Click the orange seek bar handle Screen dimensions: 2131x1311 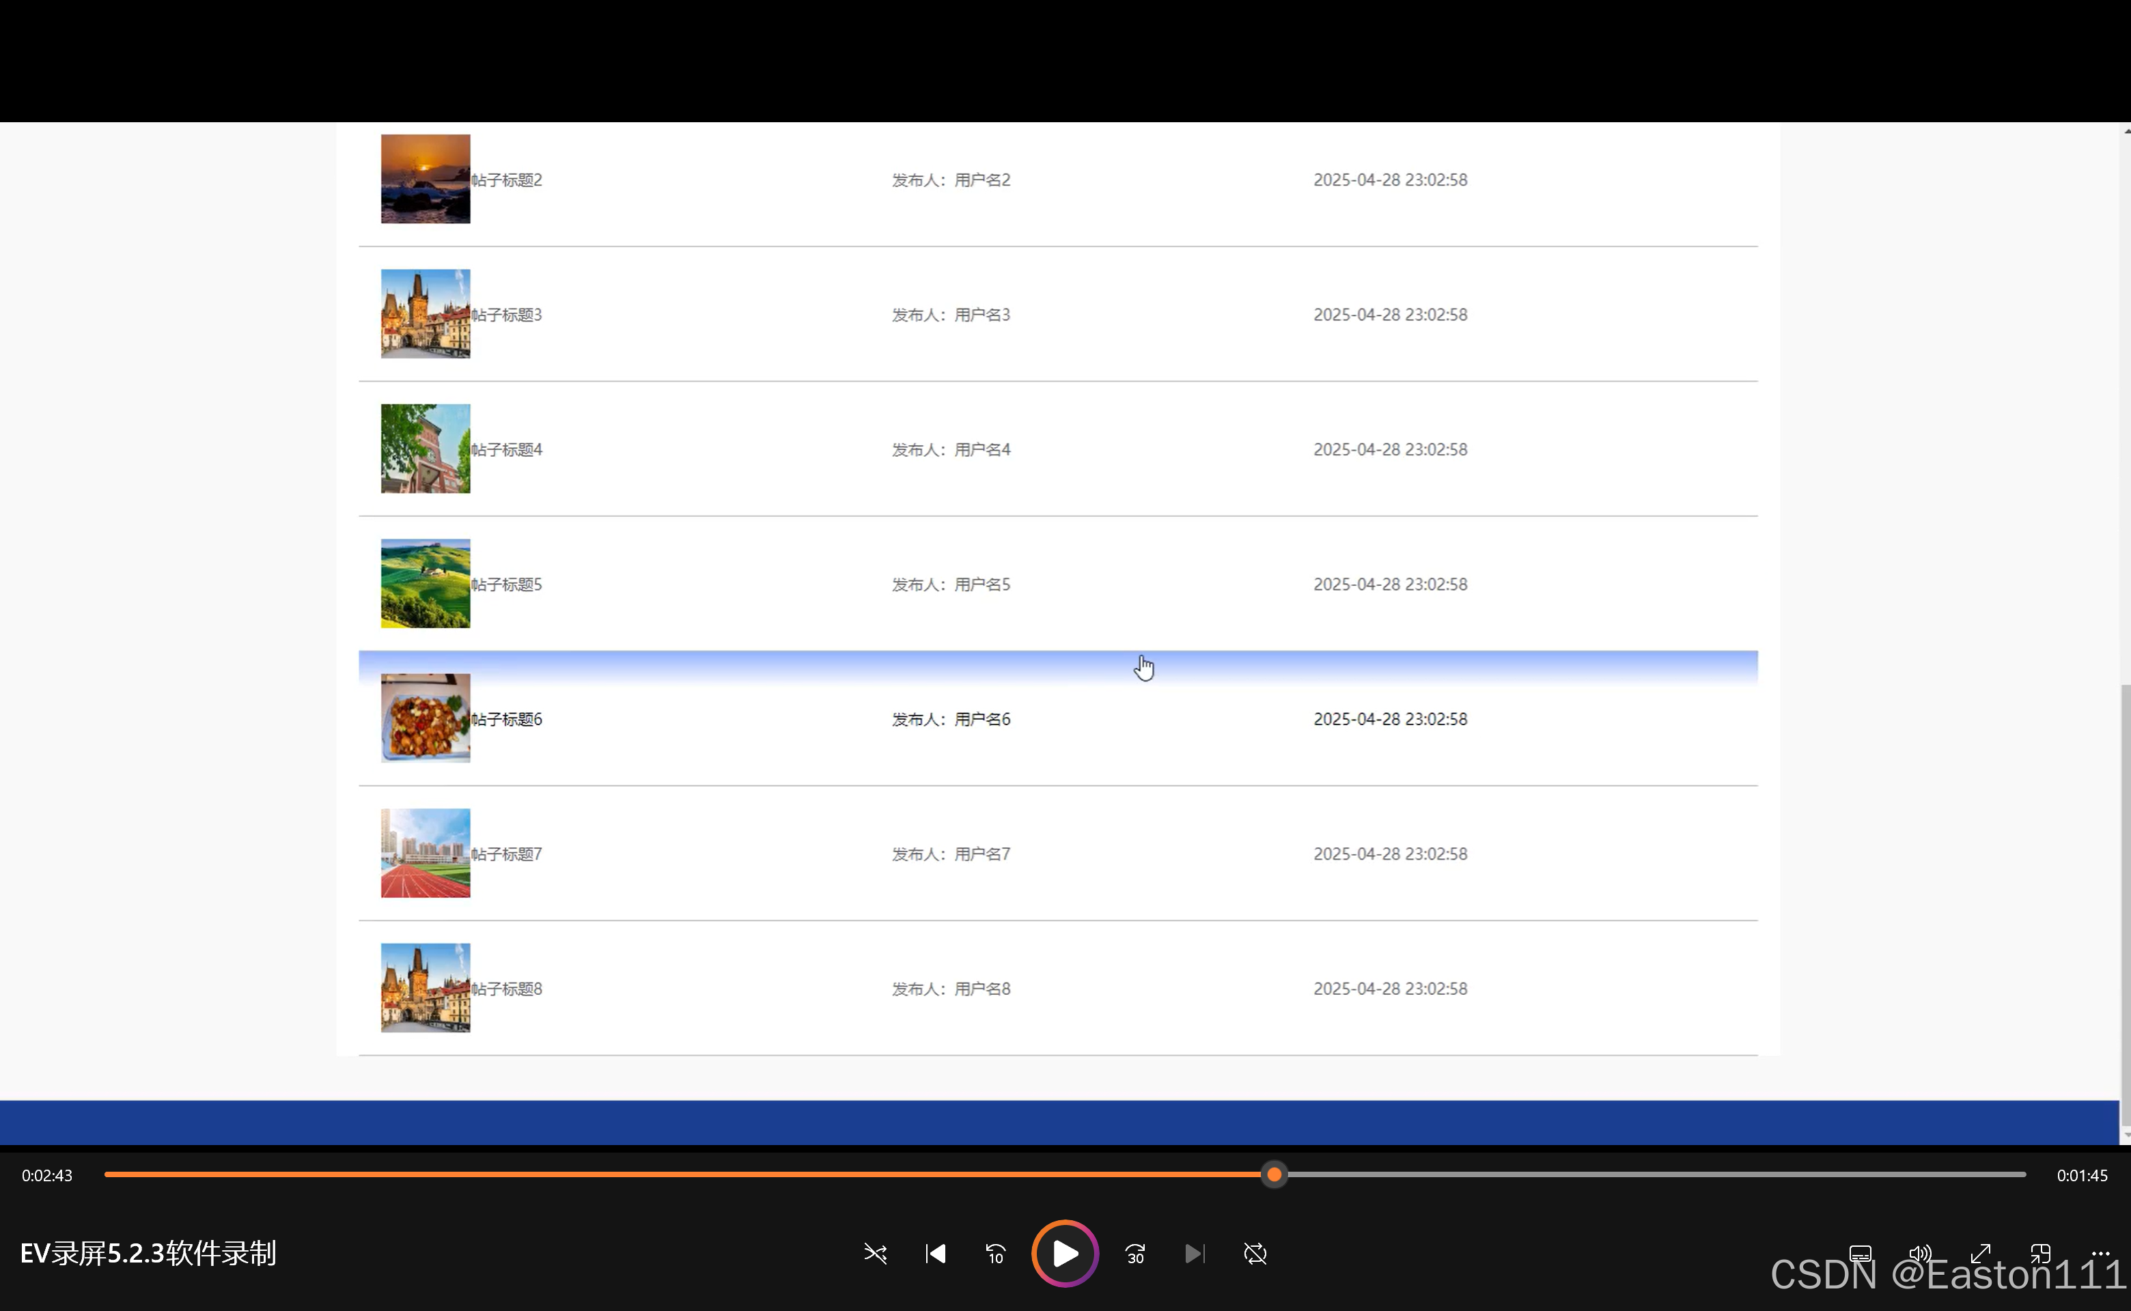[x=1274, y=1175]
